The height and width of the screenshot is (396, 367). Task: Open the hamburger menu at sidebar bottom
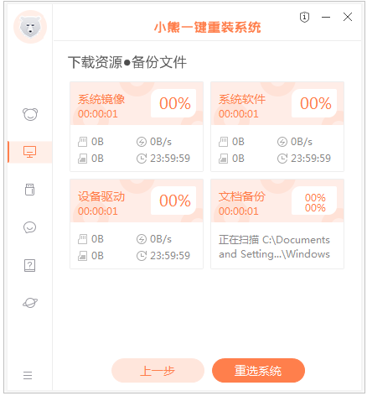28,375
